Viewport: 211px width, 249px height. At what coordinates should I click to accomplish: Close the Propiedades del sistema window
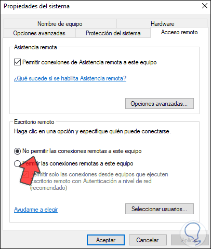tap(205, 6)
